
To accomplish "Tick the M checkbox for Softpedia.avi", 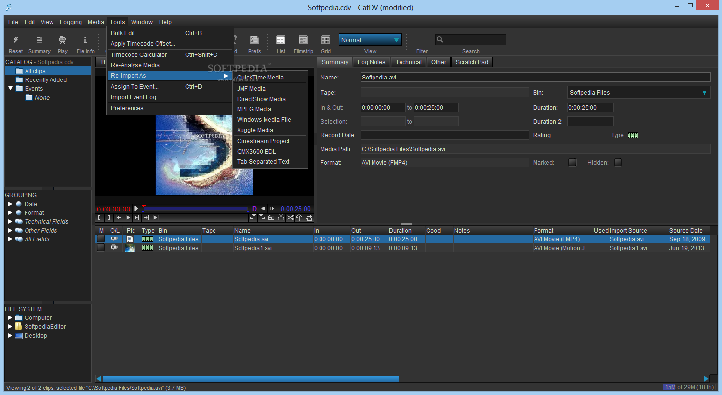I will point(101,239).
